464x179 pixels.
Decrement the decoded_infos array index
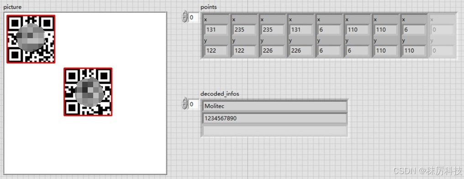pos(185,106)
